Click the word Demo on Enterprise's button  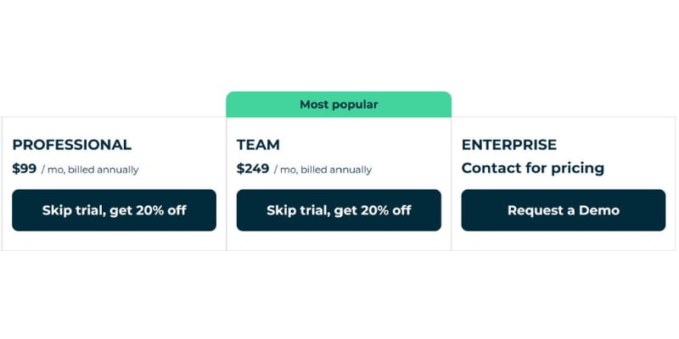click(599, 210)
